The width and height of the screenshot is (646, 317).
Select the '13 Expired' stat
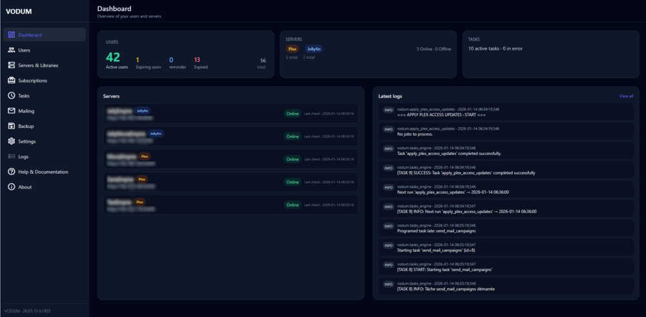pos(201,63)
